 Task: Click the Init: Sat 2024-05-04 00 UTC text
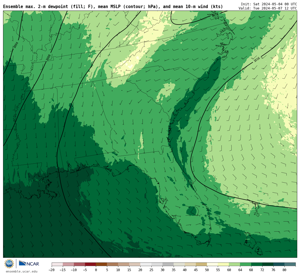[x=269, y=4]
